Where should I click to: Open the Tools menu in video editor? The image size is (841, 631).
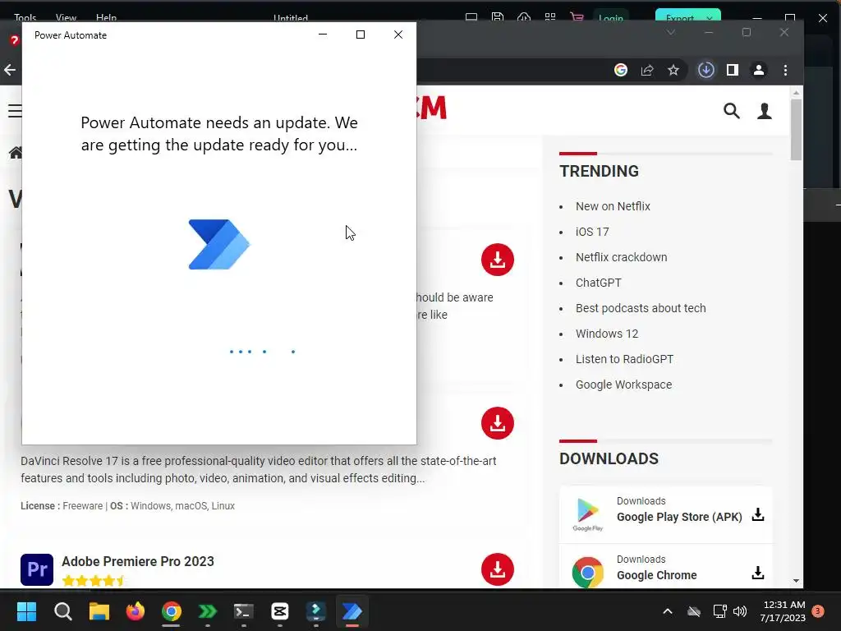click(25, 18)
